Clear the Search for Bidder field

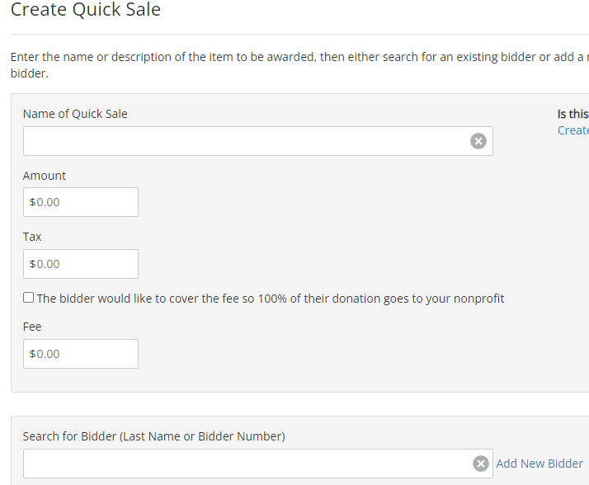pyautogui.click(x=480, y=464)
